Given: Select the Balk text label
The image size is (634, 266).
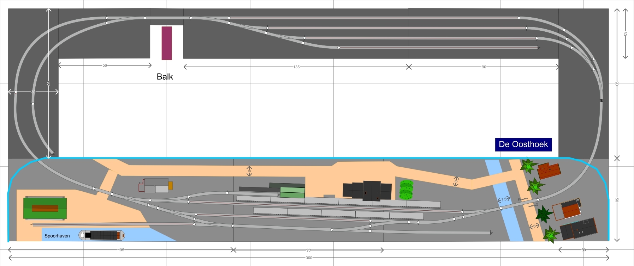Looking at the screenshot, I should 165,77.
